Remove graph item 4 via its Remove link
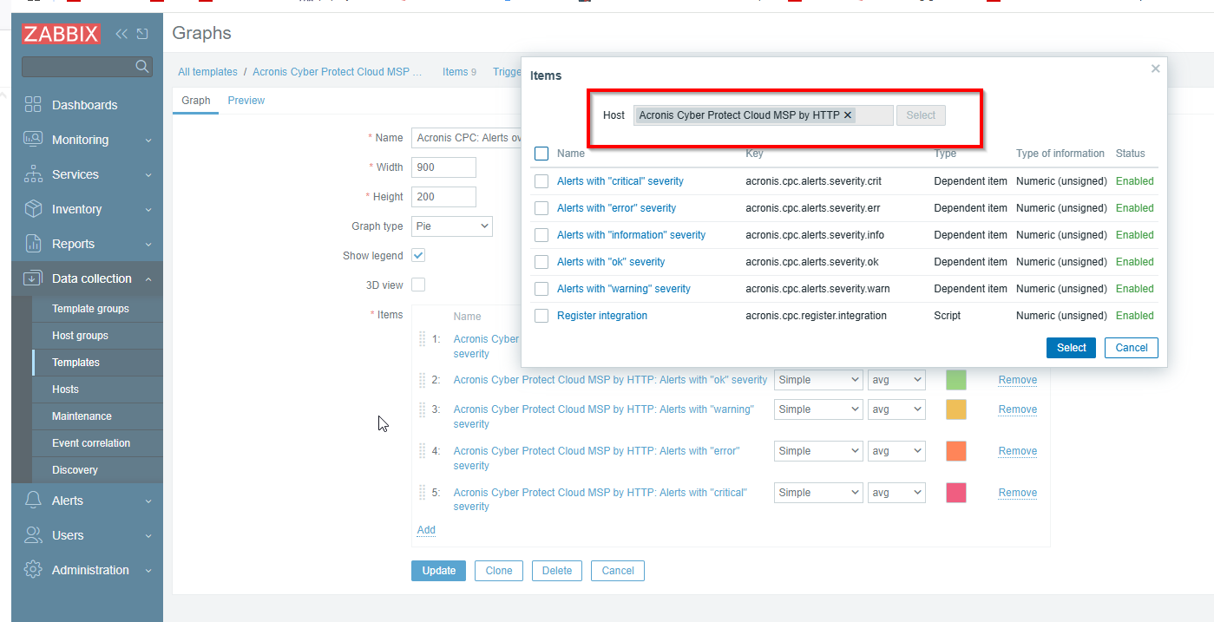The height and width of the screenshot is (622, 1214). 1018,451
